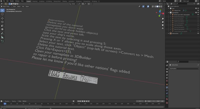
Task: Jump to timeline end frame
Action: coord(89,101)
